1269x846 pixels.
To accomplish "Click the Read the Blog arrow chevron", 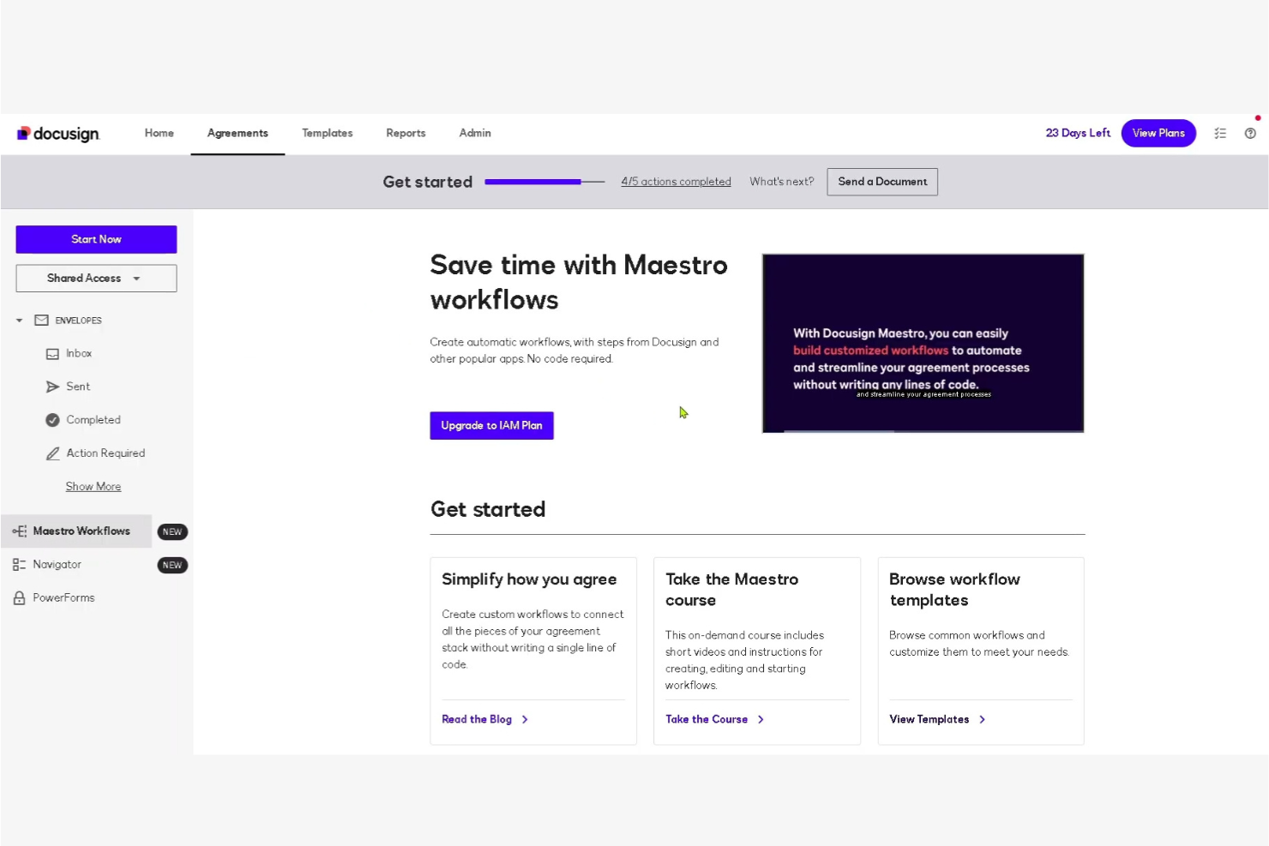I will pyautogui.click(x=525, y=720).
